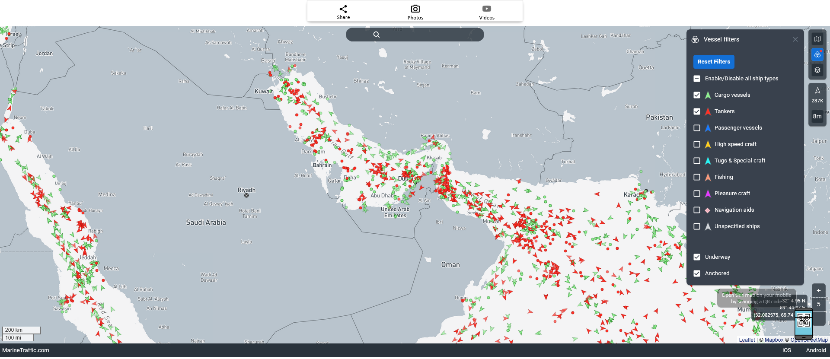Zoom in with the plus button
Image resolution: width=830 pixels, height=359 pixels.
click(819, 291)
